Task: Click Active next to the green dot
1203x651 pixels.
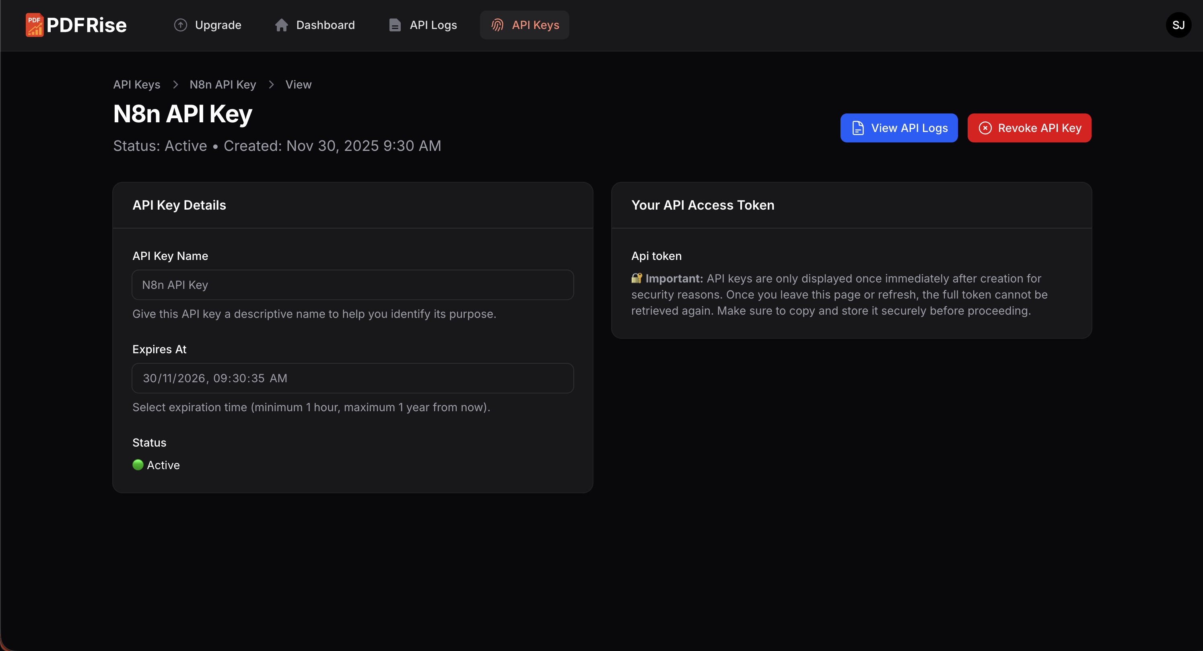Action: click(x=163, y=465)
